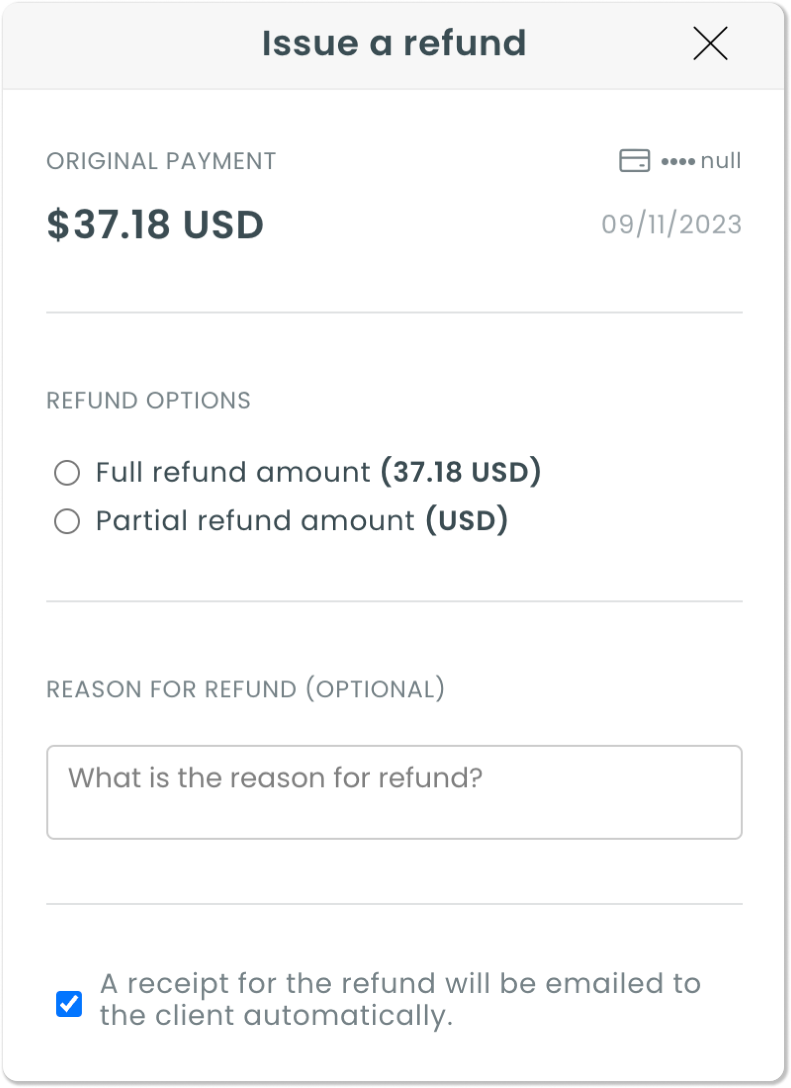Click the credit card icon

click(x=634, y=161)
